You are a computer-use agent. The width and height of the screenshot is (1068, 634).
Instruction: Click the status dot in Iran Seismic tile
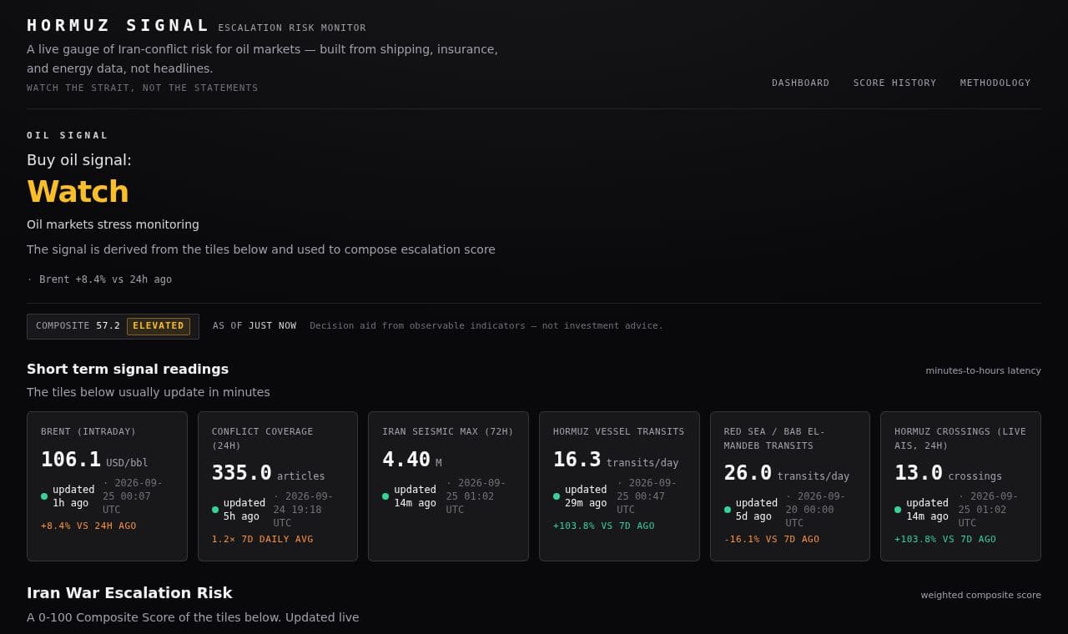tap(385, 496)
